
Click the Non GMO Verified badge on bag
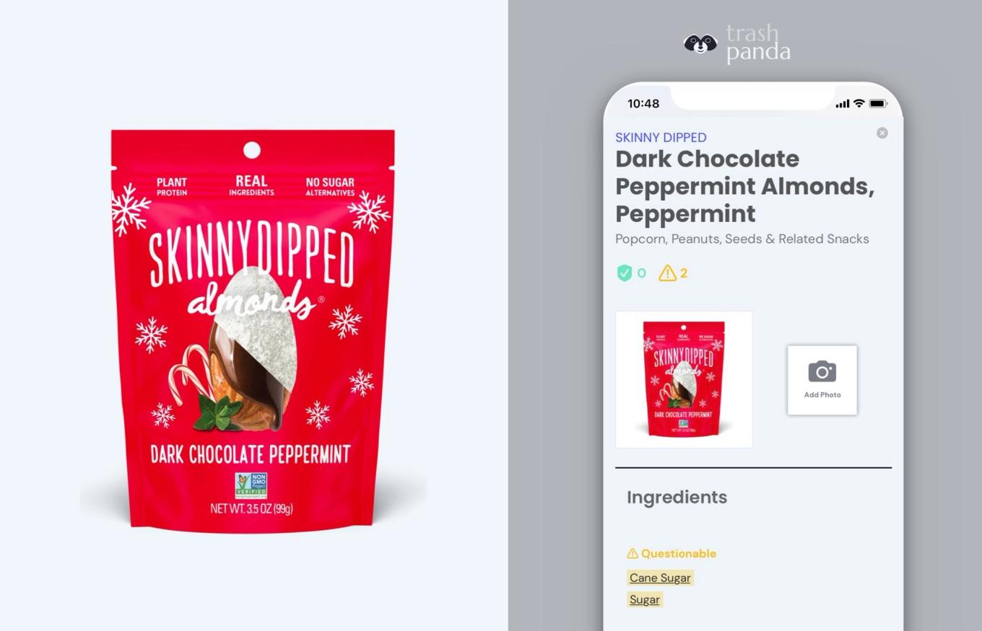coord(251,485)
